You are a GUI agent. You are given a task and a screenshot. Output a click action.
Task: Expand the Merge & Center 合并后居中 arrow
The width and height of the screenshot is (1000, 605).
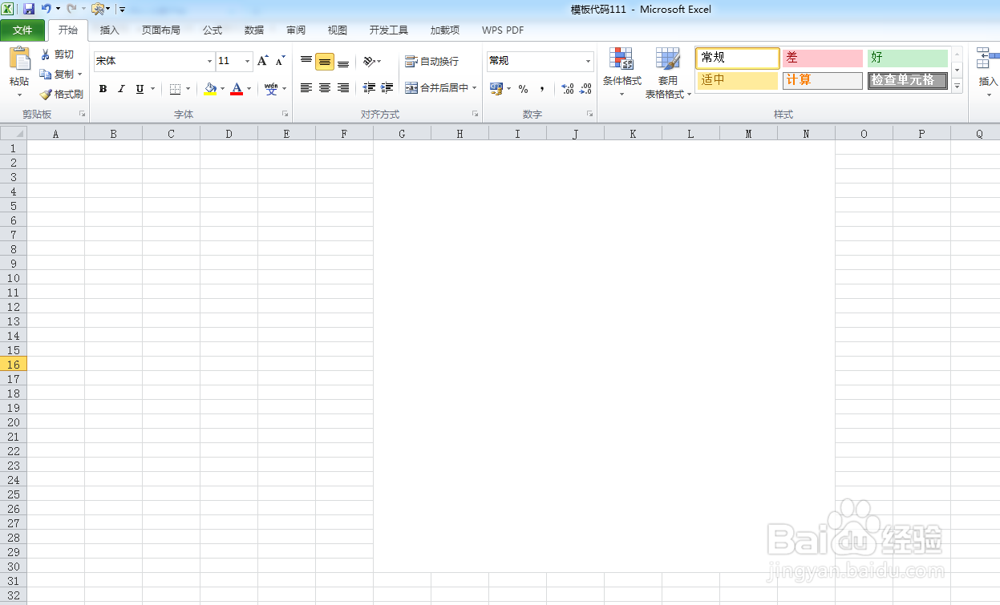coord(475,88)
